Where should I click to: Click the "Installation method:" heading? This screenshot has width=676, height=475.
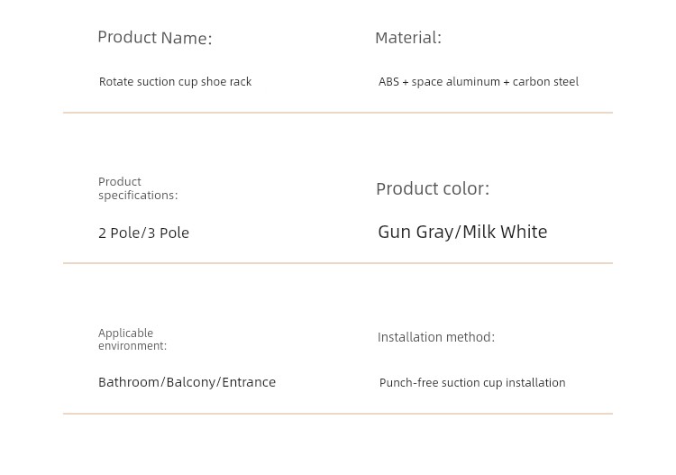(435, 337)
